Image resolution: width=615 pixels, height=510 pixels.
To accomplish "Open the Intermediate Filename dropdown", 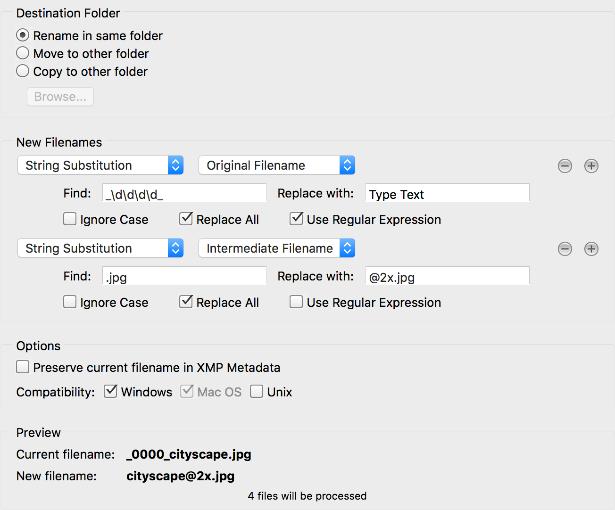I will pos(276,248).
